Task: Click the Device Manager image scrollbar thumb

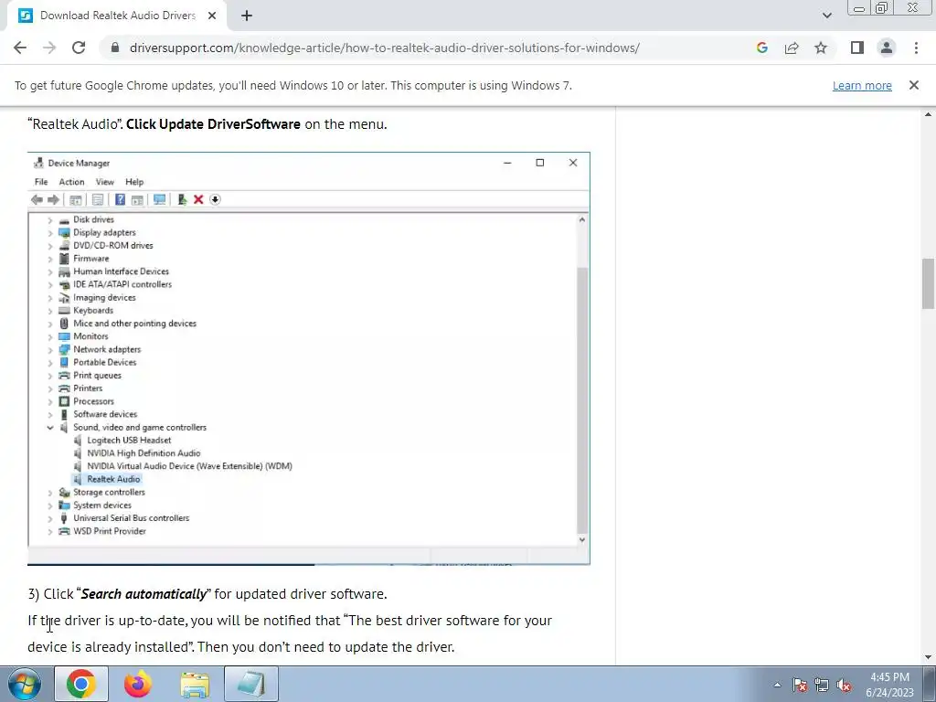Action: (582, 400)
